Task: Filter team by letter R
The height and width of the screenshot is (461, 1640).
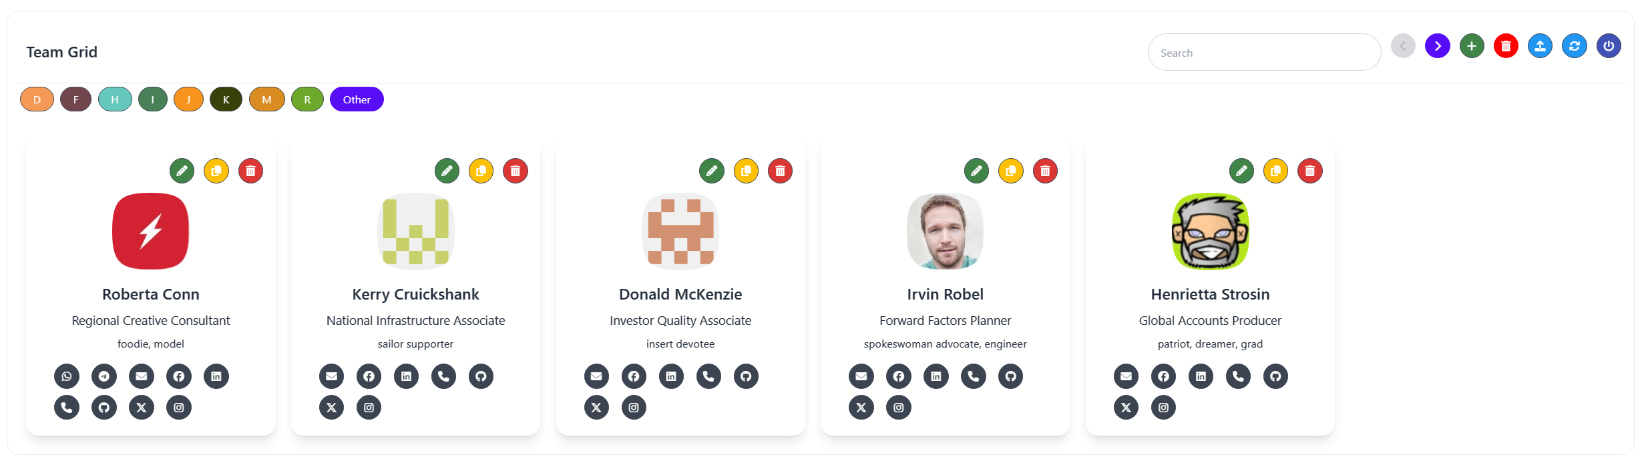Action: (307, 99)
